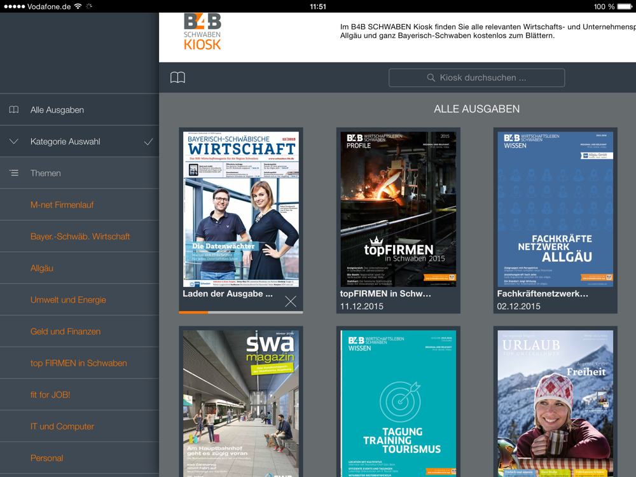636x477 pixels.
Task: Tap the 11:51 clock in status bar
Action: click(x=317, y=6)
